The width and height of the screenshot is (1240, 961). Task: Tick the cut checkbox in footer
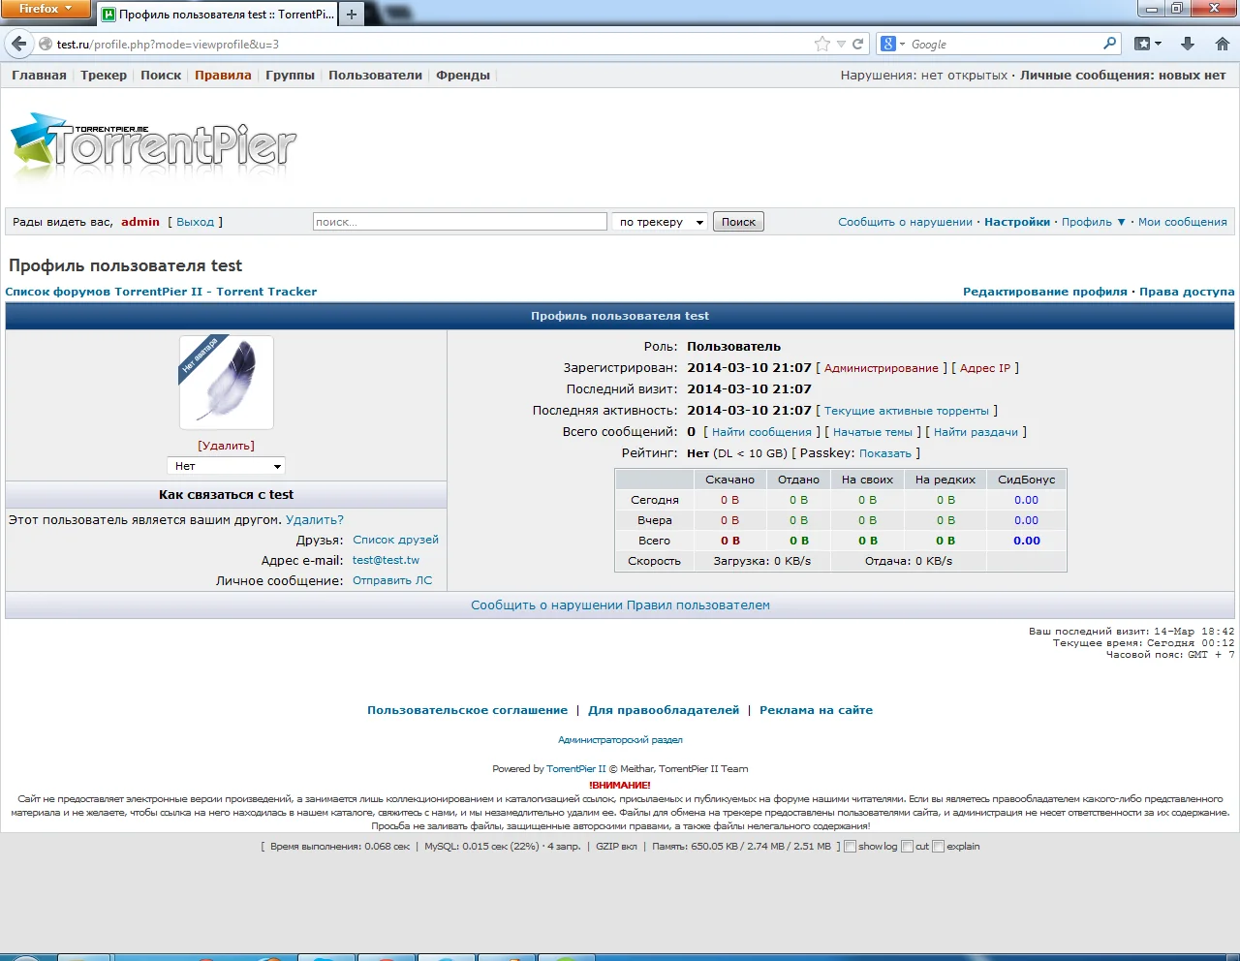(907, 847)
